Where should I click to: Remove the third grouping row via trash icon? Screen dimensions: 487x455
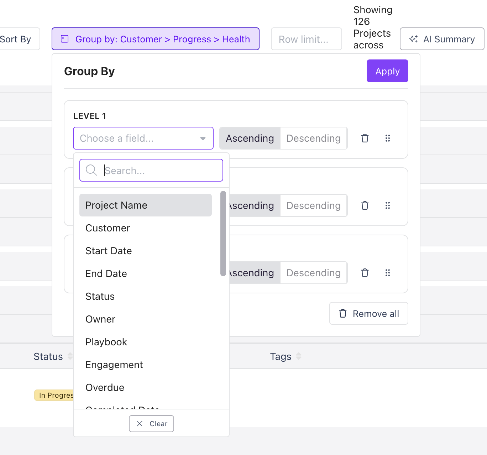point(365,273)
